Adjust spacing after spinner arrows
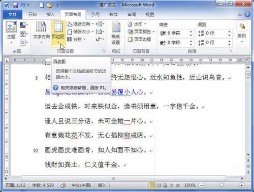 (x=229, y=43)
